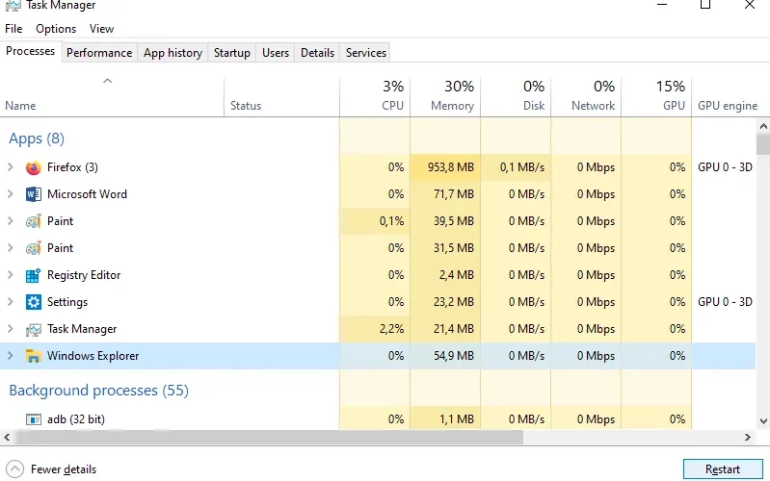Click the vertical scrollbar down arrow
The image size is (770, 481).
[763, 421]
